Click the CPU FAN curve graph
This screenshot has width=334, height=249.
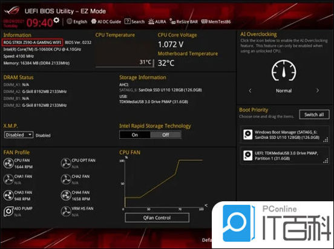[x=163, y=184]
